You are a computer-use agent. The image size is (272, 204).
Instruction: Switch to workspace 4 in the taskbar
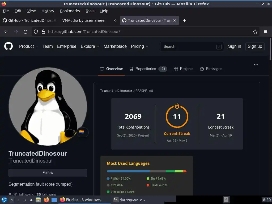31,200
